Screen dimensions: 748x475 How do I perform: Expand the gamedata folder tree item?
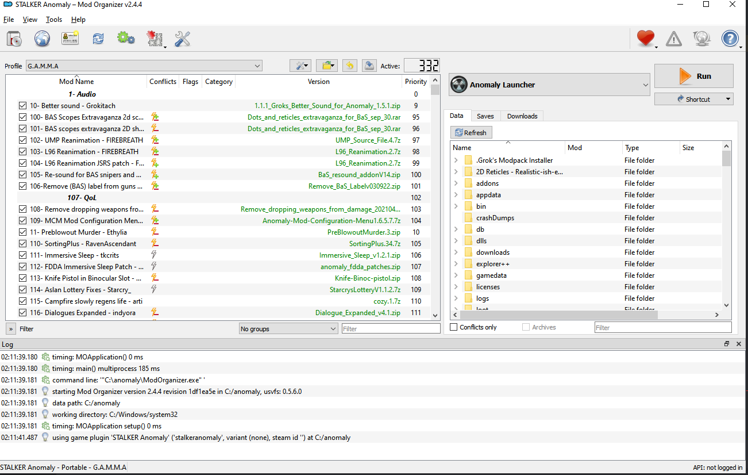[456, 275]
